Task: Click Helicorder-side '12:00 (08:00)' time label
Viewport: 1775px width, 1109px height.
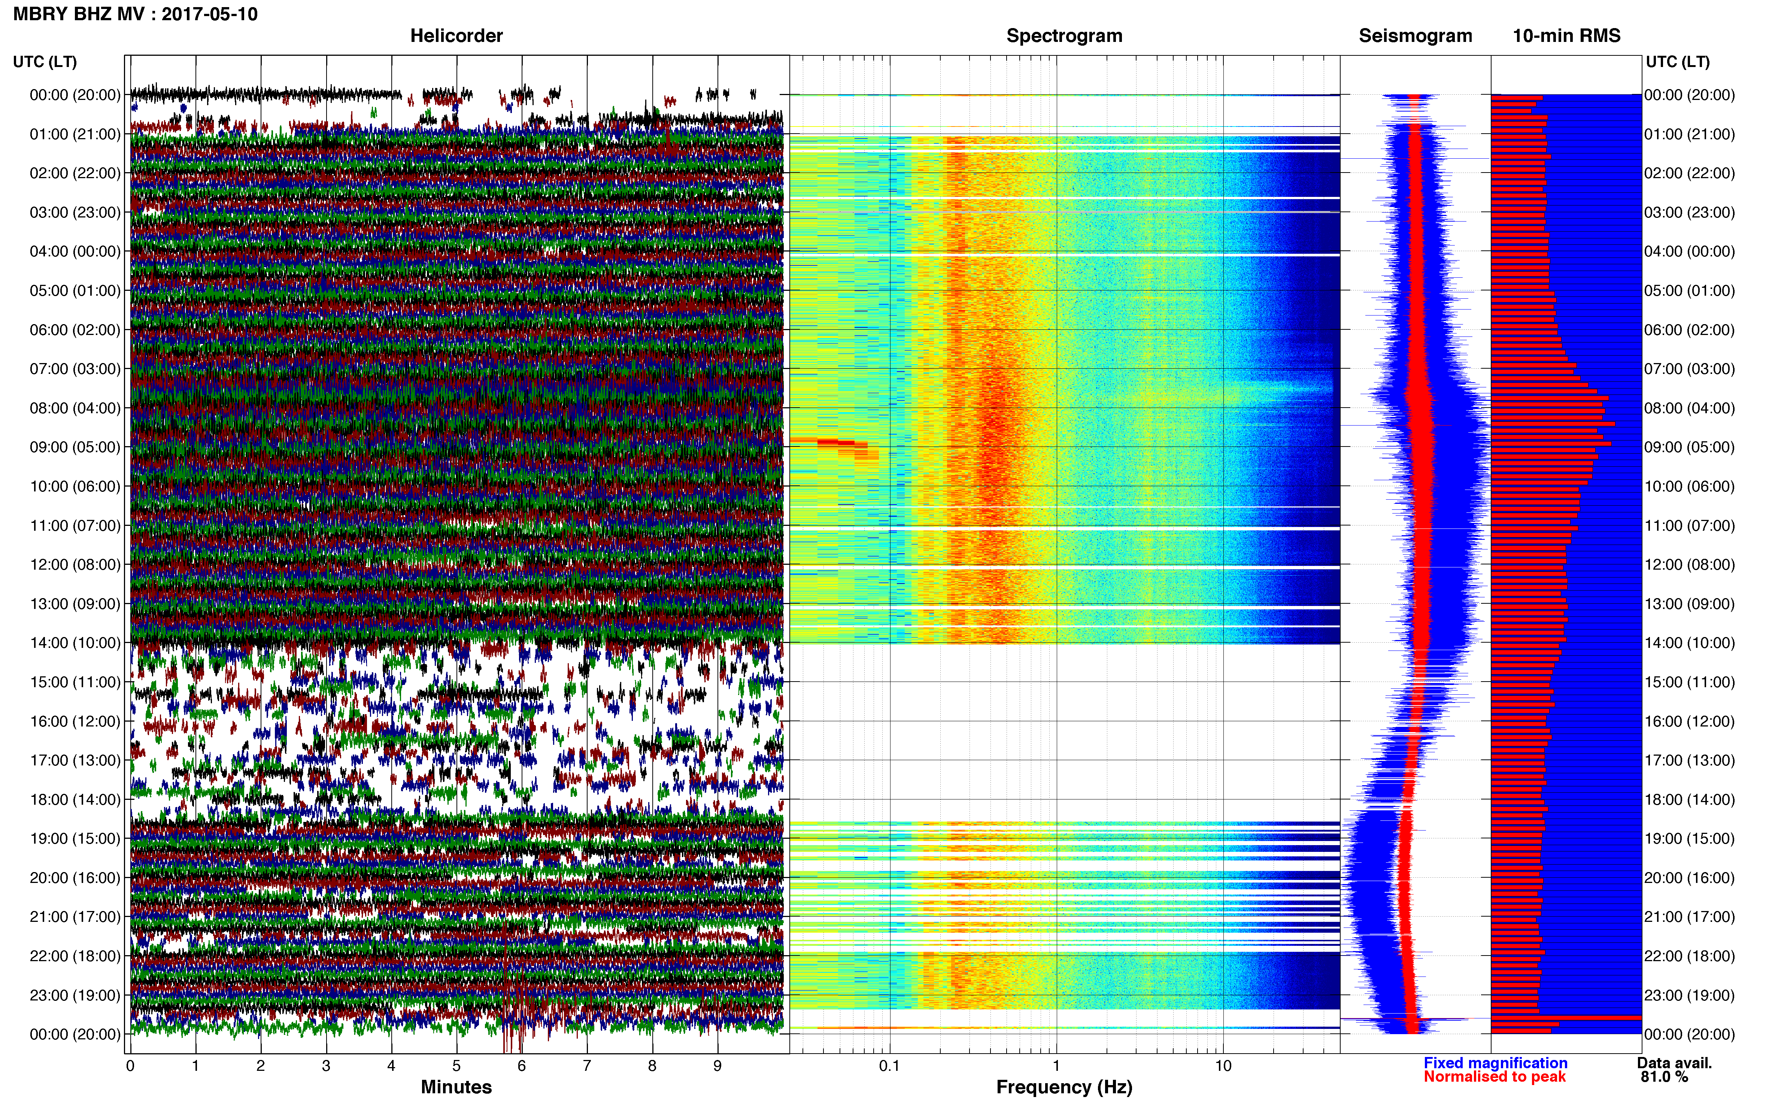Action: [75, 565]
